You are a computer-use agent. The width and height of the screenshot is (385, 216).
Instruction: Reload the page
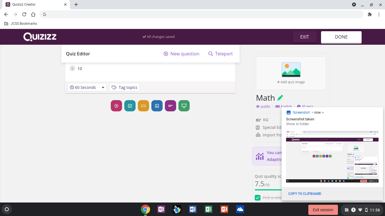click(x=24, y=14)
